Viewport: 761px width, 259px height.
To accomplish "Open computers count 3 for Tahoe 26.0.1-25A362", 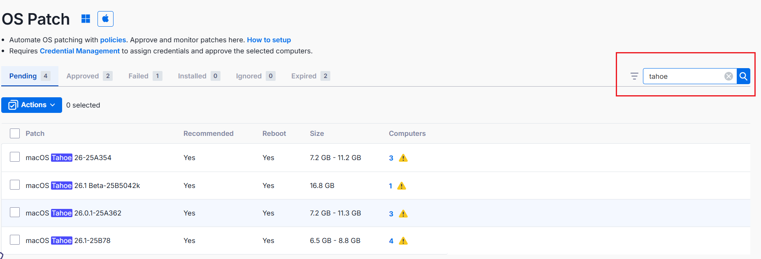I will click(x=391, y=213).
